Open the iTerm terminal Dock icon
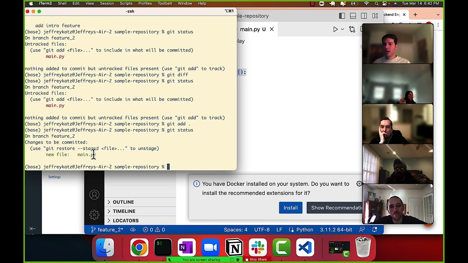The image size is (468, 263). 163,248
